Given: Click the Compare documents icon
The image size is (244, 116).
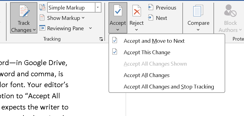Looking at the screenshot, I should (x=198, y=11).
